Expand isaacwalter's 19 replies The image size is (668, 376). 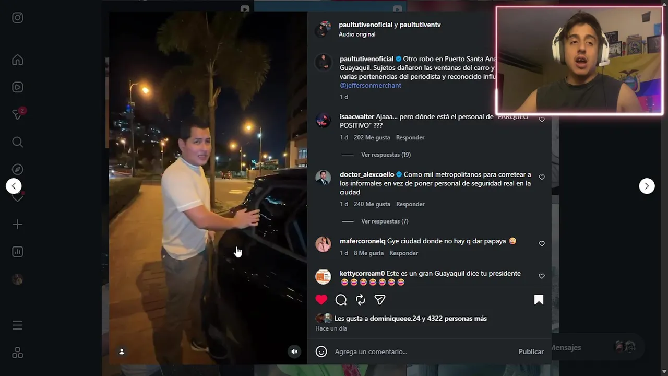(x=386, y=155)
